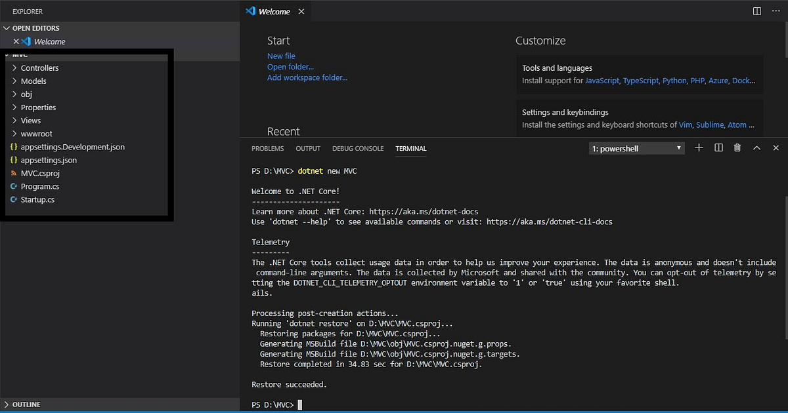Click the split editor icon
The image size is (788, 413).
pyautogui.click(x=757, y=11)
